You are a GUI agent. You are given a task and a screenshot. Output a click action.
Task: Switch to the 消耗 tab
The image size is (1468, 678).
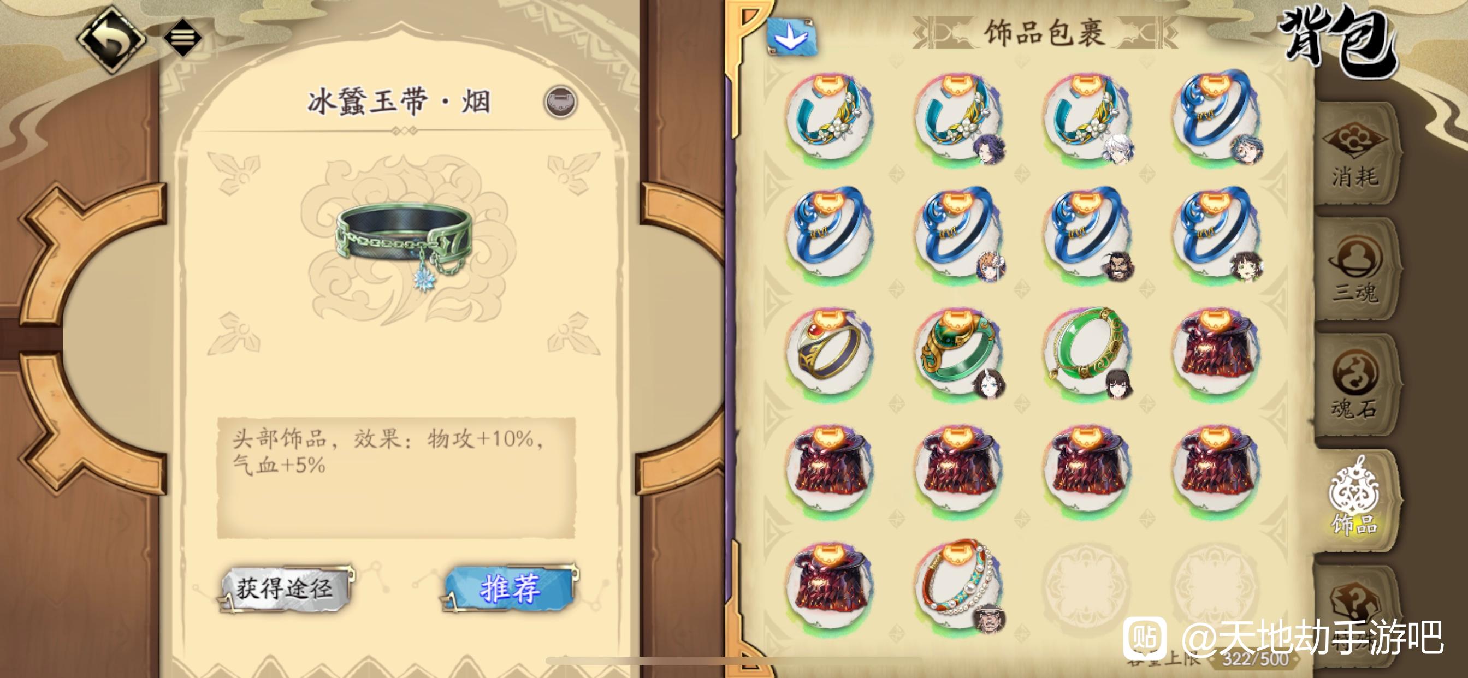tap(1355, 153)
